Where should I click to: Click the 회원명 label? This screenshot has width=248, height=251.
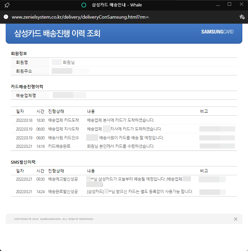(x=22, y=62)
